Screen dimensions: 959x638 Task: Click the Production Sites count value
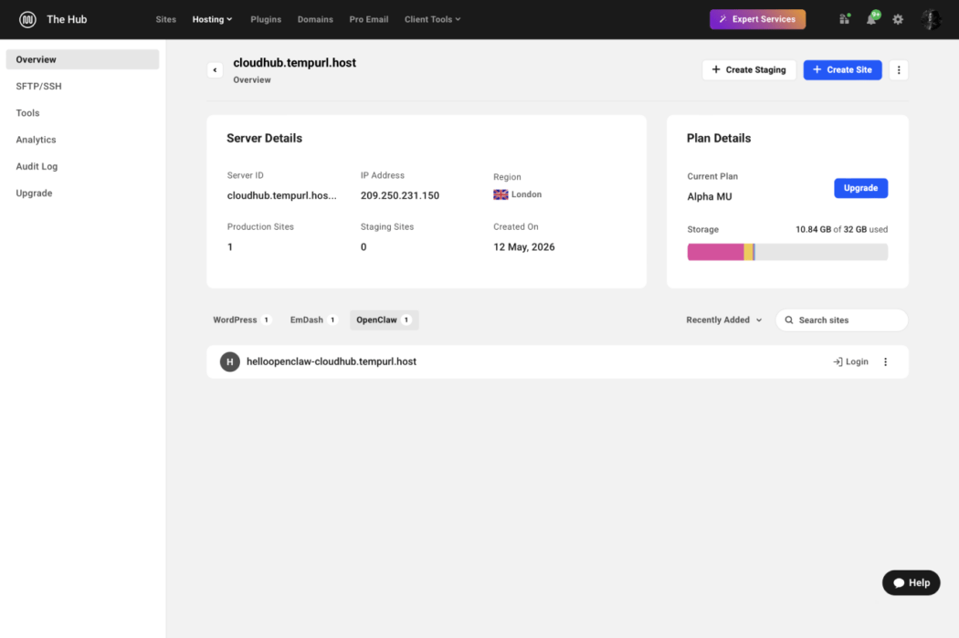pos(230,246)
